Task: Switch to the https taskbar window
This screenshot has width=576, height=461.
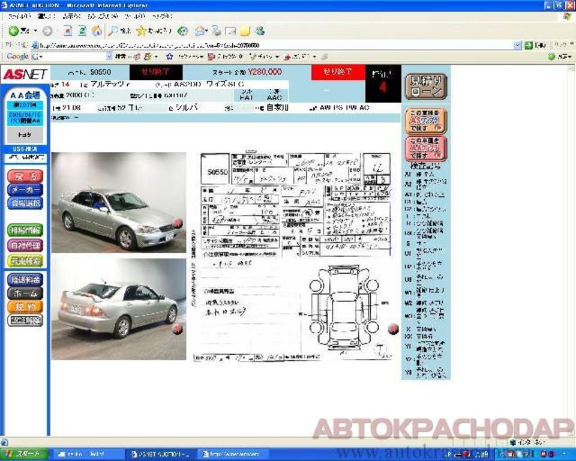Action: (235, 455)
